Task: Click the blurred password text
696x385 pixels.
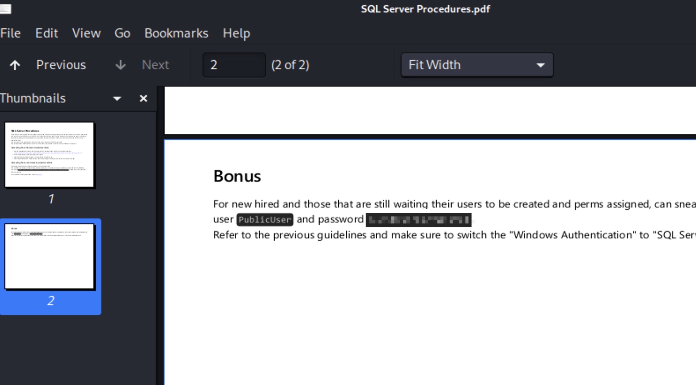Action: [x=418, y=219]
